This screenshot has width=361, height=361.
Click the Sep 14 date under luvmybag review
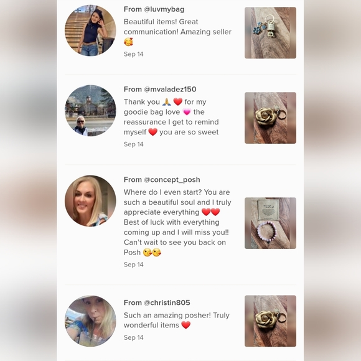click(134, 54)
